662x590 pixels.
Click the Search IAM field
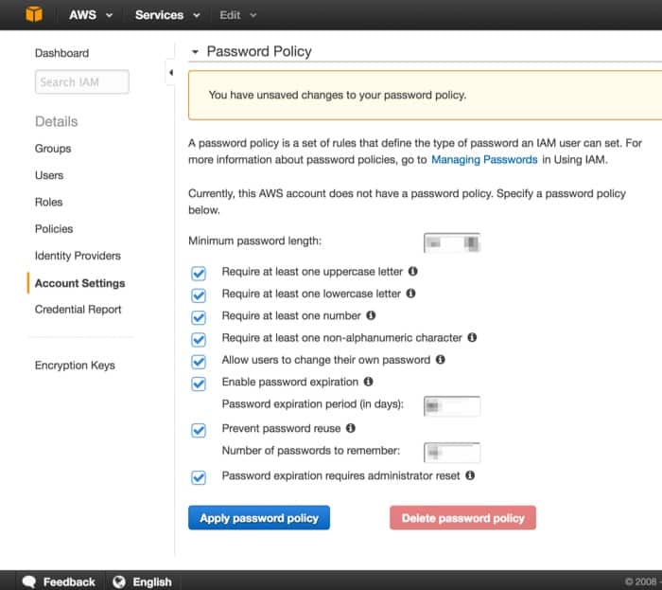pyautogui.click(x=82, y=81)
